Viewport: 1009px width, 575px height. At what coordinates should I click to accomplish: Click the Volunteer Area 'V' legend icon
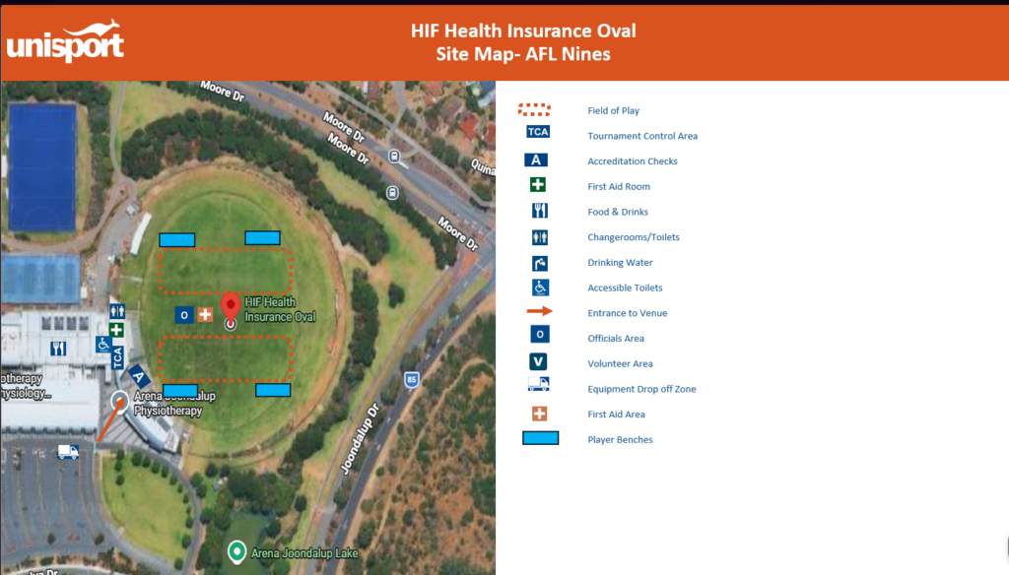pyautogui.click(x=538, y=361)
